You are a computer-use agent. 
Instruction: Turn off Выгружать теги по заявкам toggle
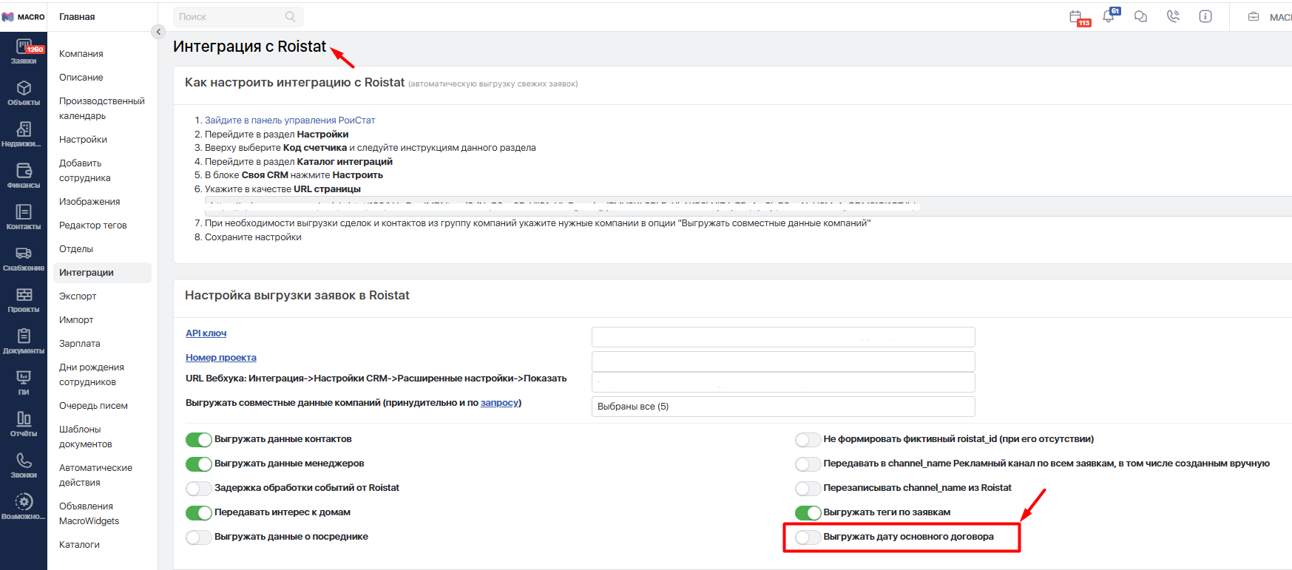(808, 513)
